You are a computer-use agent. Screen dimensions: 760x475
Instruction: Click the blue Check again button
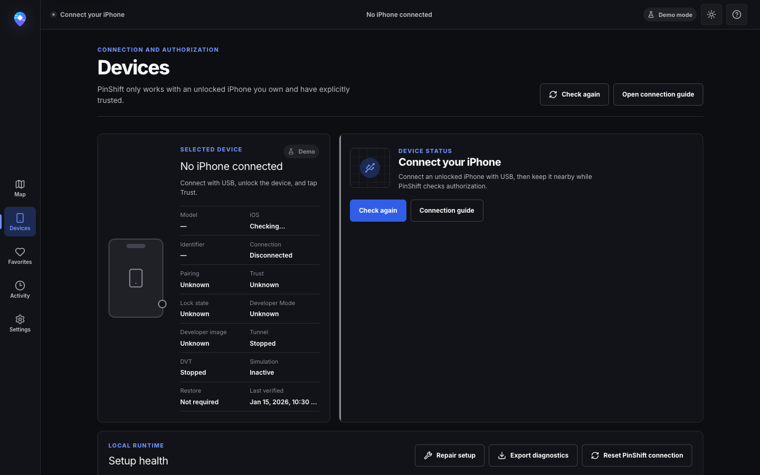(378, 211)
